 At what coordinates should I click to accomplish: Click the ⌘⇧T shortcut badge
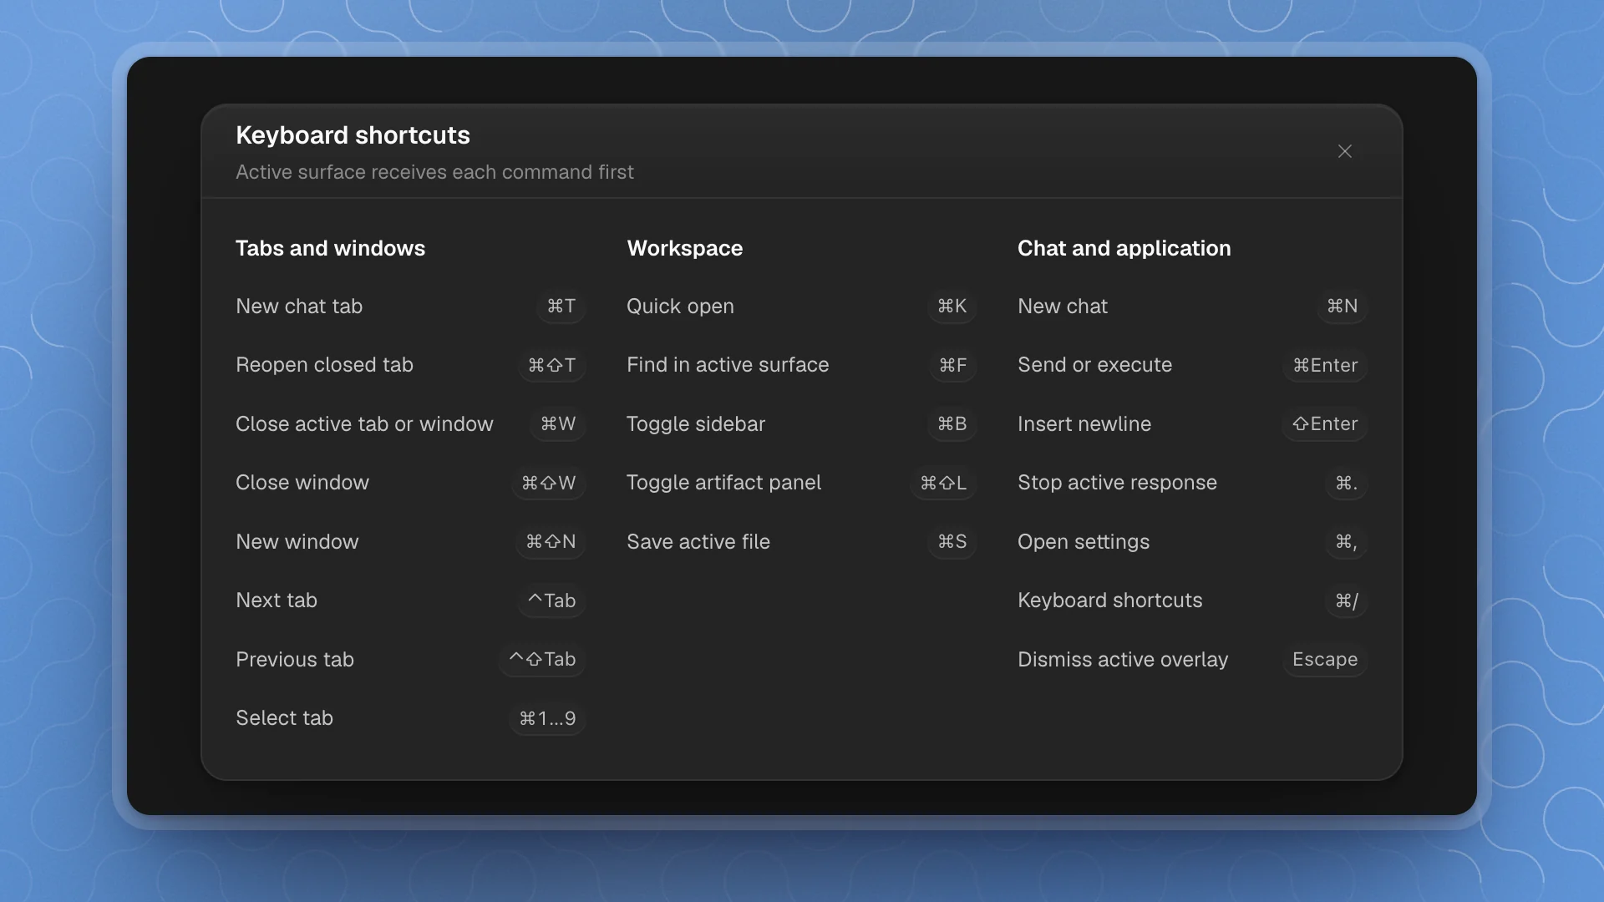pyautogui.click(x=551, y=365)
